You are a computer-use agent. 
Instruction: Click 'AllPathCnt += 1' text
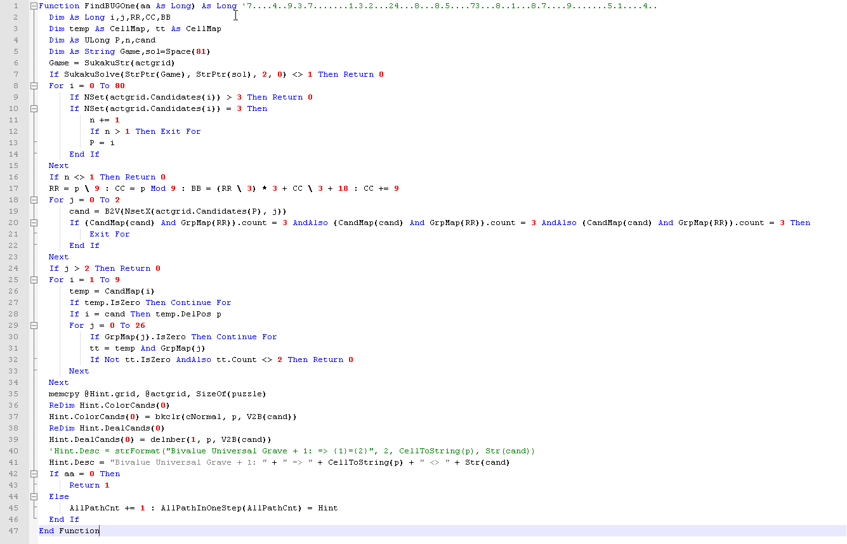107,508
